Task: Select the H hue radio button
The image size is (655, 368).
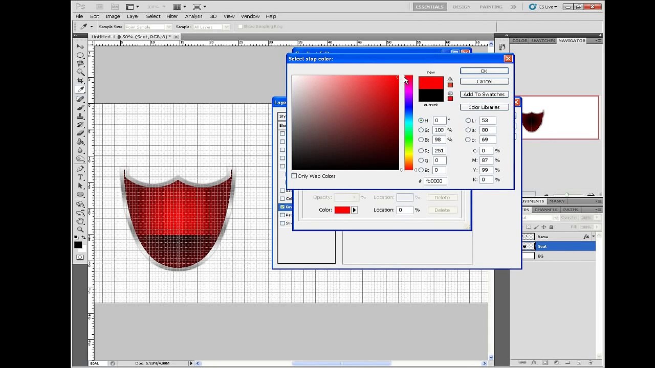Action: 421,121
